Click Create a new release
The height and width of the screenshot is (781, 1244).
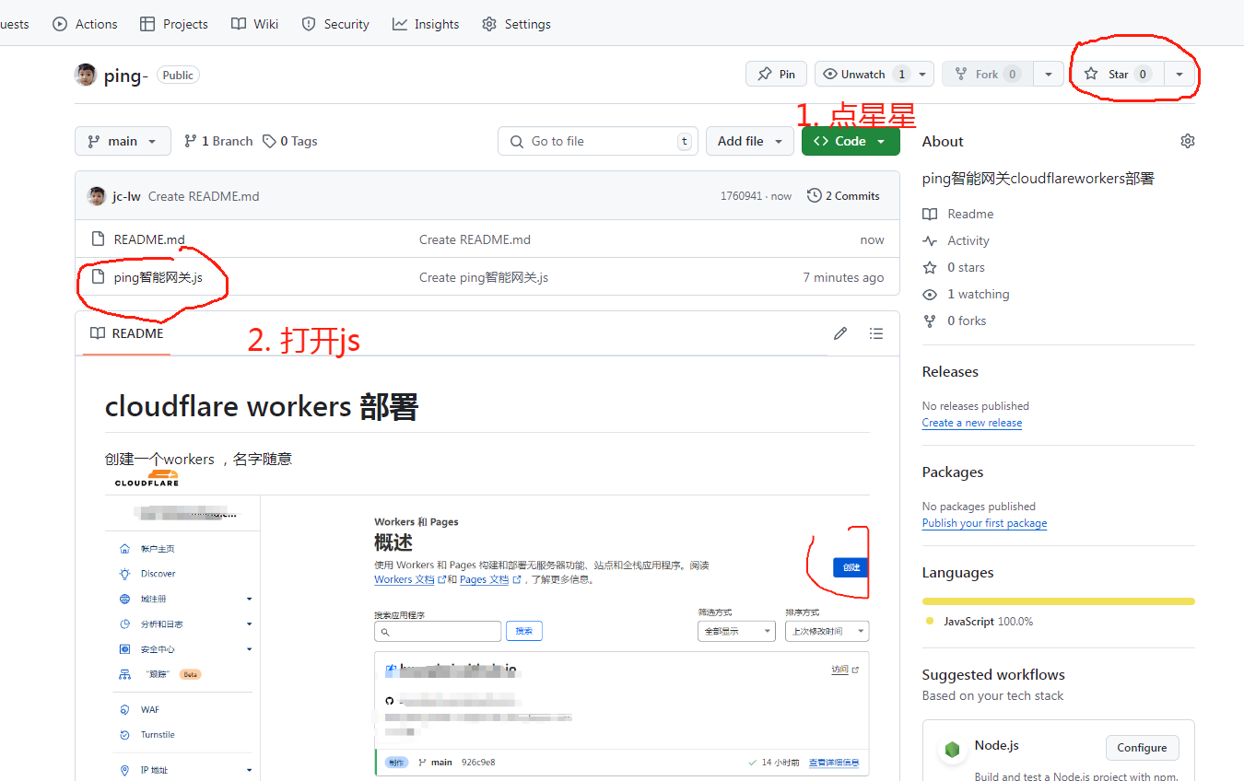(x=972, y=423)
